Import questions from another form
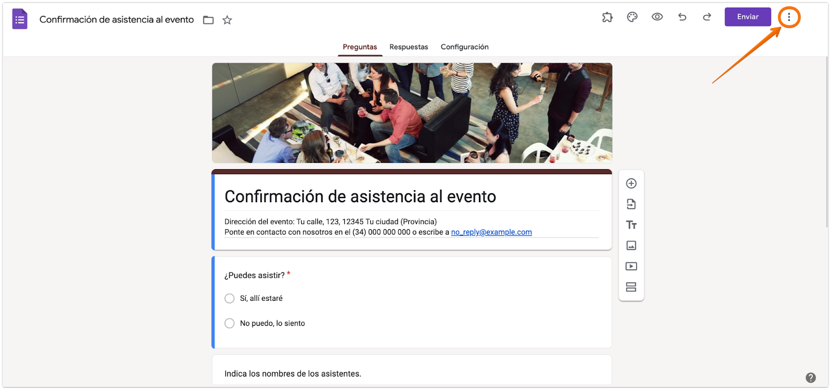Viewport: 831px width, 390px height. tap(632, 204)
